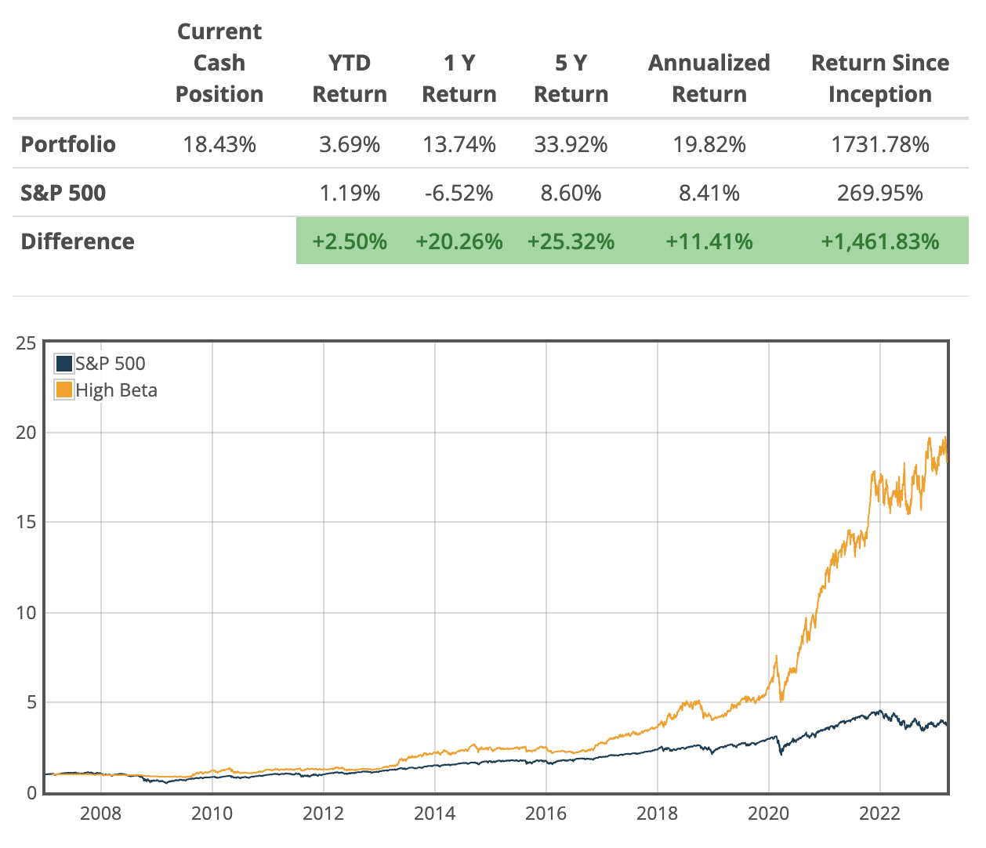Sort by the YTD Return column header
Viewport: 986px width, 848px height.
pos(350,78)
